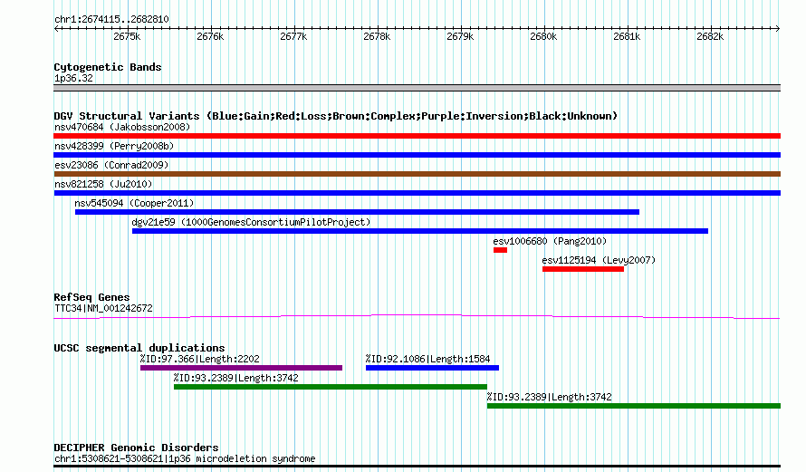806x472 pixels.
Task: Open the esv1125194 (Levy2007) label
Action: point(599,260)
